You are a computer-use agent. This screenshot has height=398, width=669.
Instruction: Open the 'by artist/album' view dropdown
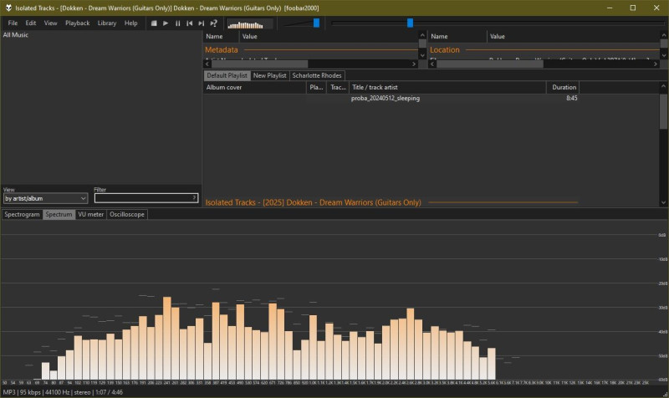click(x=46, y=198)
